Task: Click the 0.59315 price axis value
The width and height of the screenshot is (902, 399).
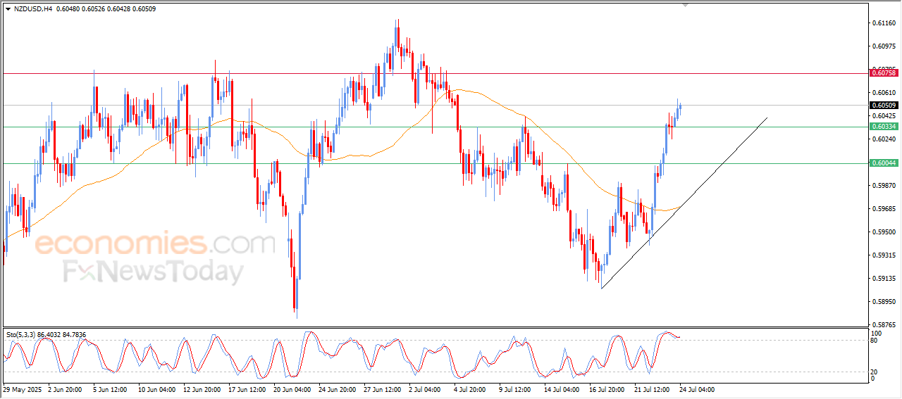Action: 884,255
